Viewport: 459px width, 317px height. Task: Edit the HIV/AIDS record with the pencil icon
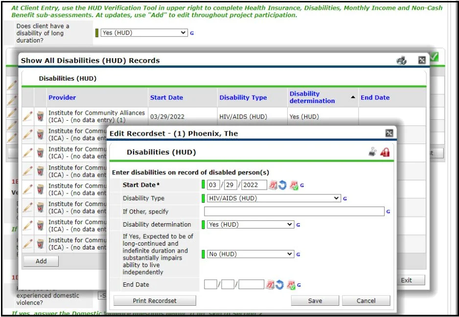[28, 113]
